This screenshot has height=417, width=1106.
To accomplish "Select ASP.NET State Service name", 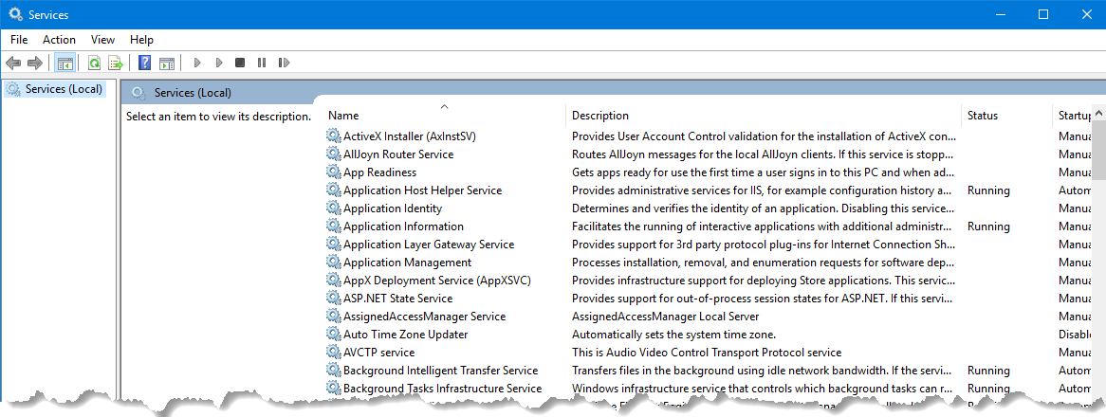I will click(x=397, y=298).
